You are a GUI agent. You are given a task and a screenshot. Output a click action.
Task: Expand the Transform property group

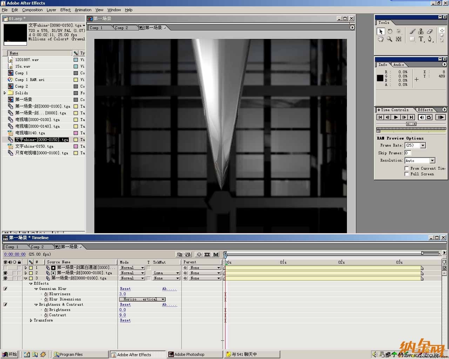[x=31, y=320]
